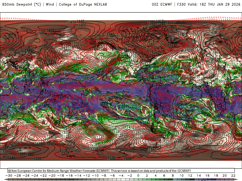Click the "F330 Valid: 18Z THU JAN 29 2026" text
The image size is (242, 181).
tap(209, 4)
